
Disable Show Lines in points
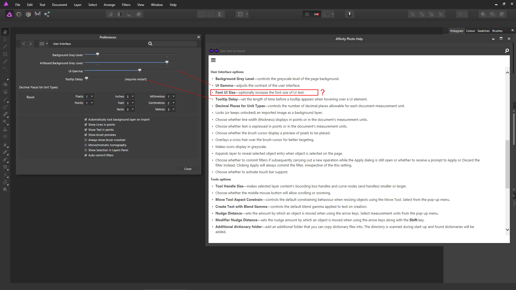tap(86, 125)
